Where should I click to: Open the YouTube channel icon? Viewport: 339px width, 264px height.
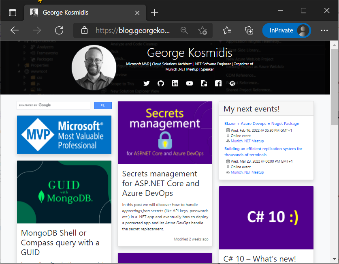click(190, 83)
